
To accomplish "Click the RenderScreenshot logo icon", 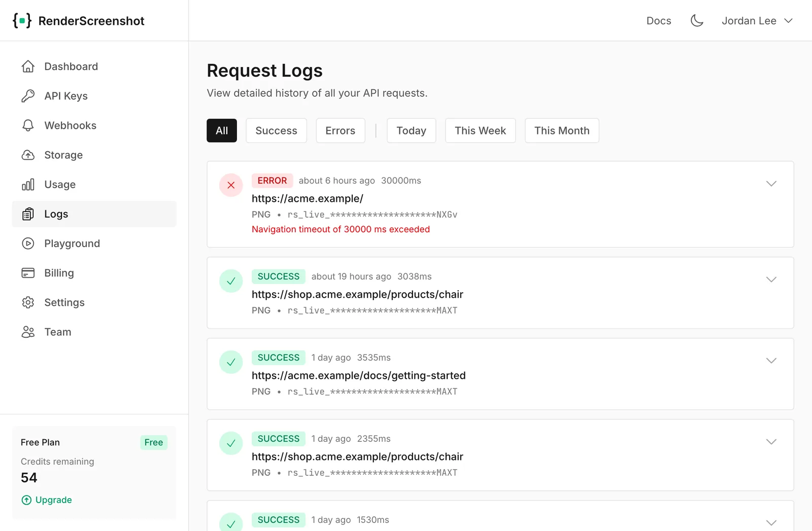I will (x=22, y=21).
